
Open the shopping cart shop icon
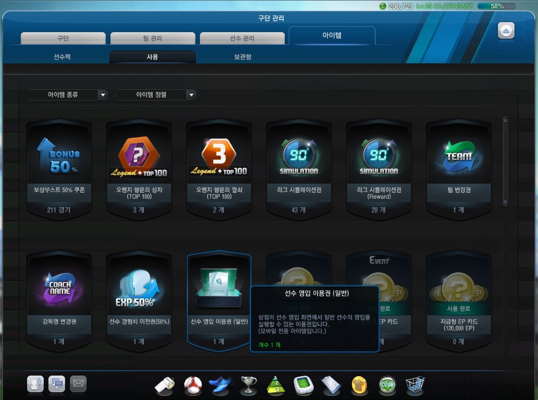(415, 386)
